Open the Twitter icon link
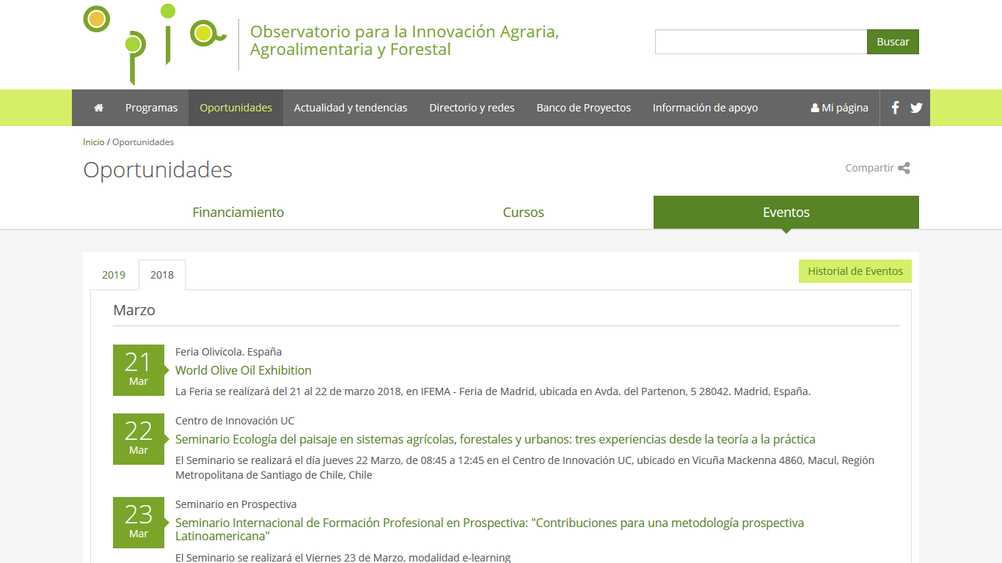This screenshot has height=563, width=1002. [916, 108]
